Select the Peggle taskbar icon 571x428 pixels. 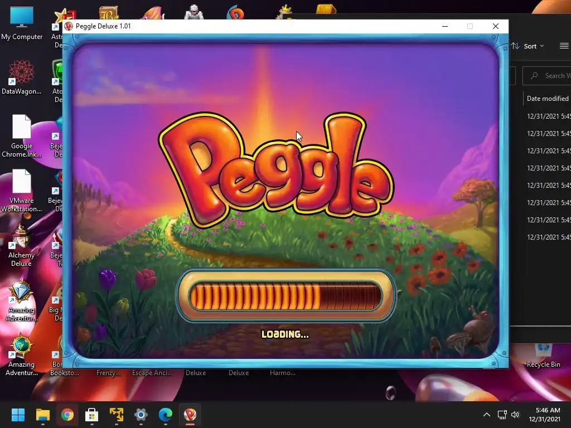click(x=190, y=415)
